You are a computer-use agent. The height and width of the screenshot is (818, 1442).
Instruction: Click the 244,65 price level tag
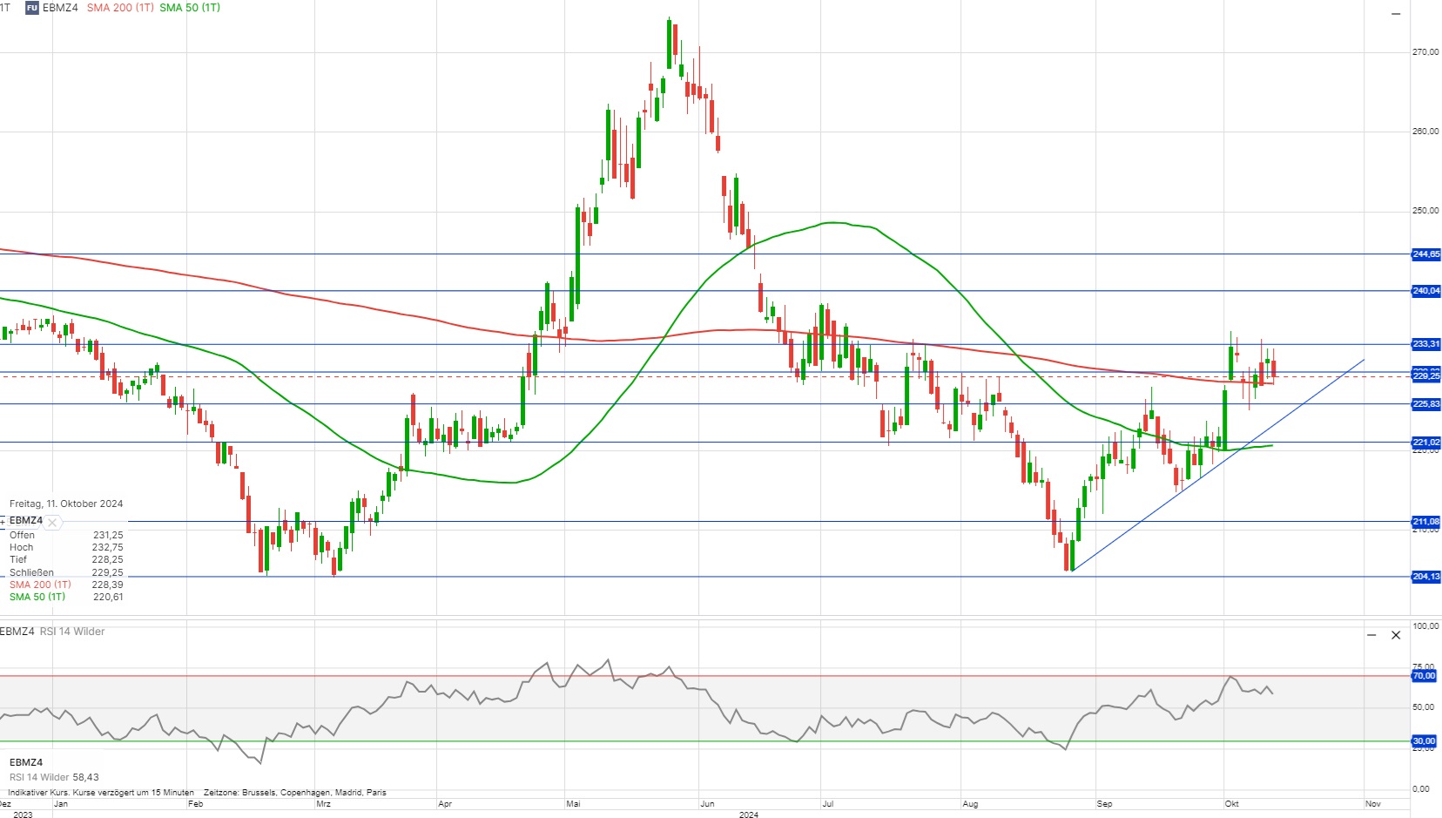(x=1425, y=254)
